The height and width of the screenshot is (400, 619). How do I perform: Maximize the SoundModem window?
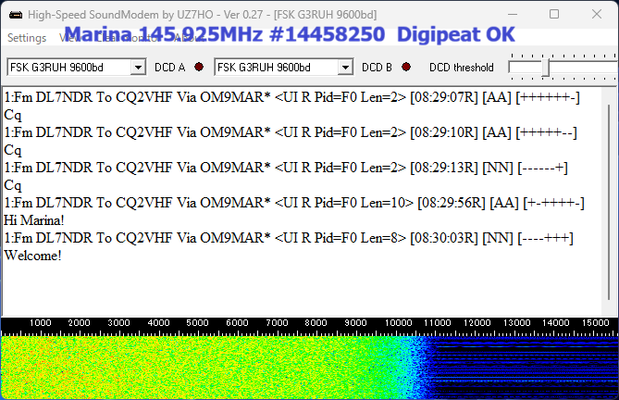click(x=554, y=14)
